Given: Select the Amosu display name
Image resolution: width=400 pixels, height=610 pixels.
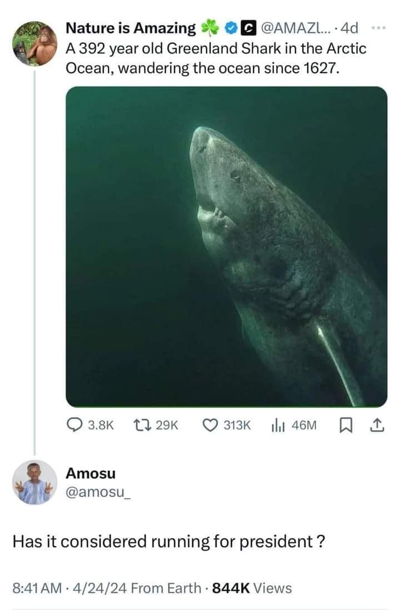Looking at the screenshot, I should (89, 475).
